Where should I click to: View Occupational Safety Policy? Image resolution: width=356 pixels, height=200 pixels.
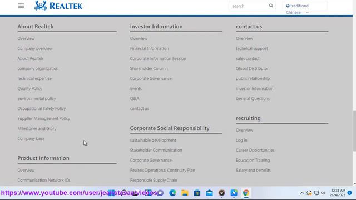point(42,108)
